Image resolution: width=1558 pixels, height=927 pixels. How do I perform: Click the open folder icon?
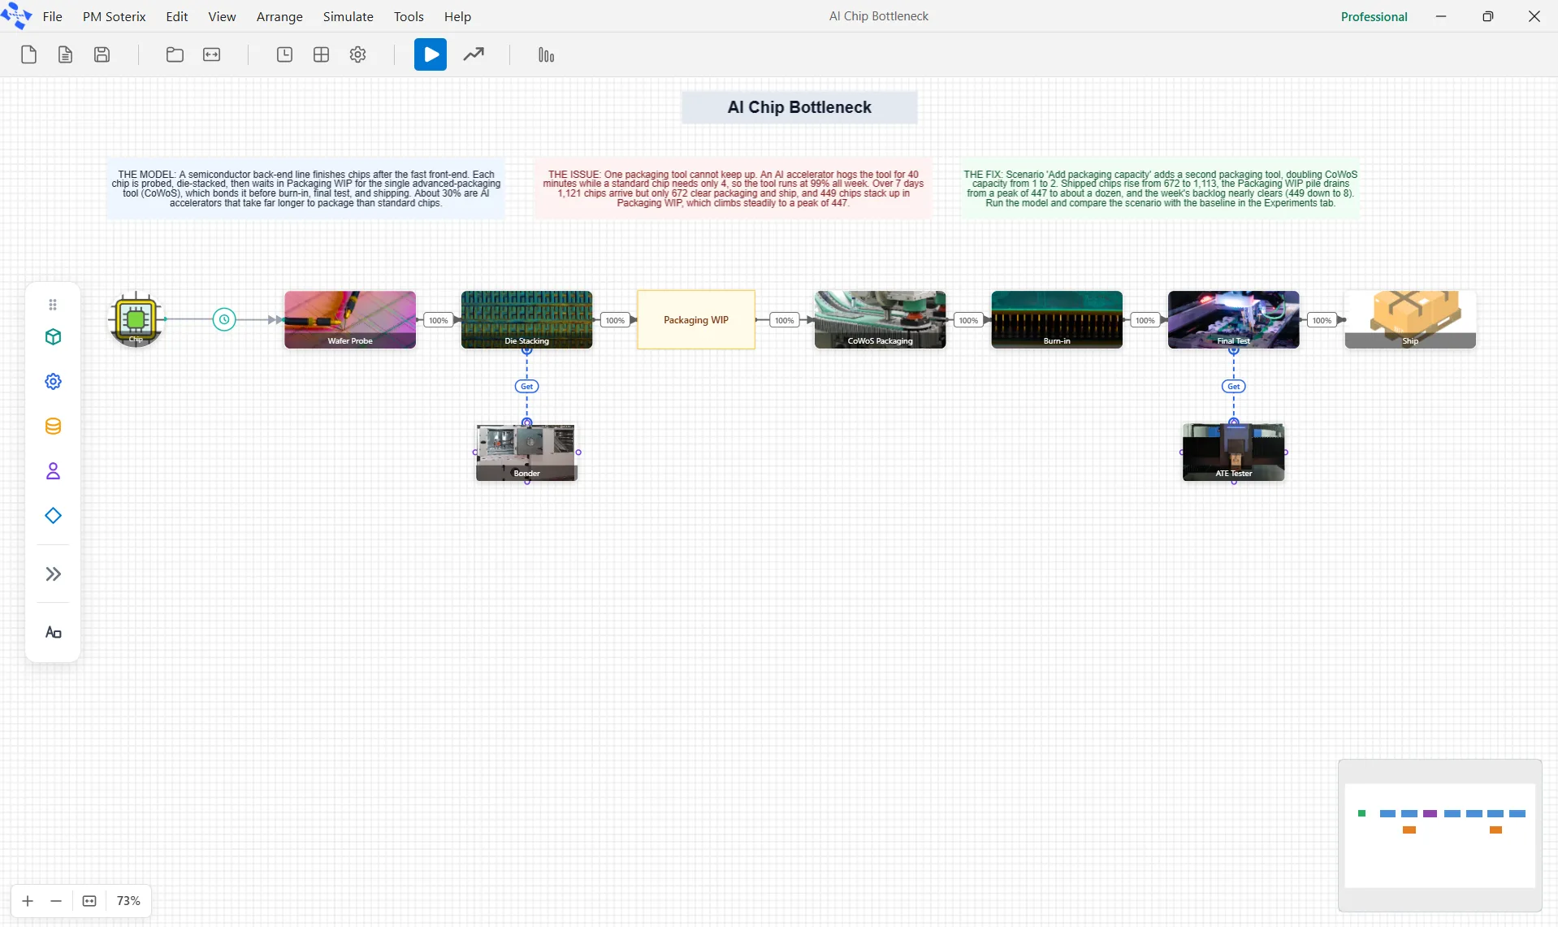click(175, 54)
